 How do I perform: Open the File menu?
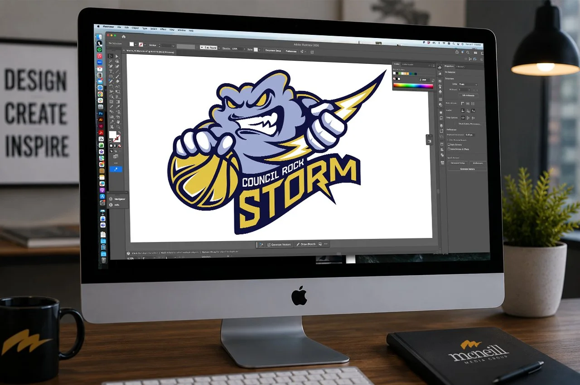tap(119, 27)
